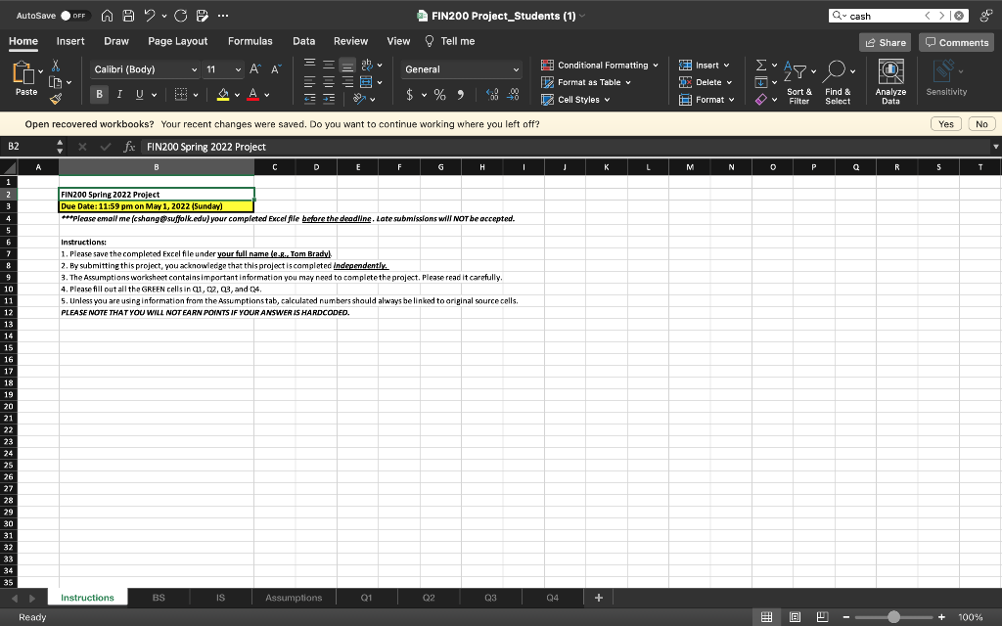Switch to Page Layout view icon

tap(796, 617)
